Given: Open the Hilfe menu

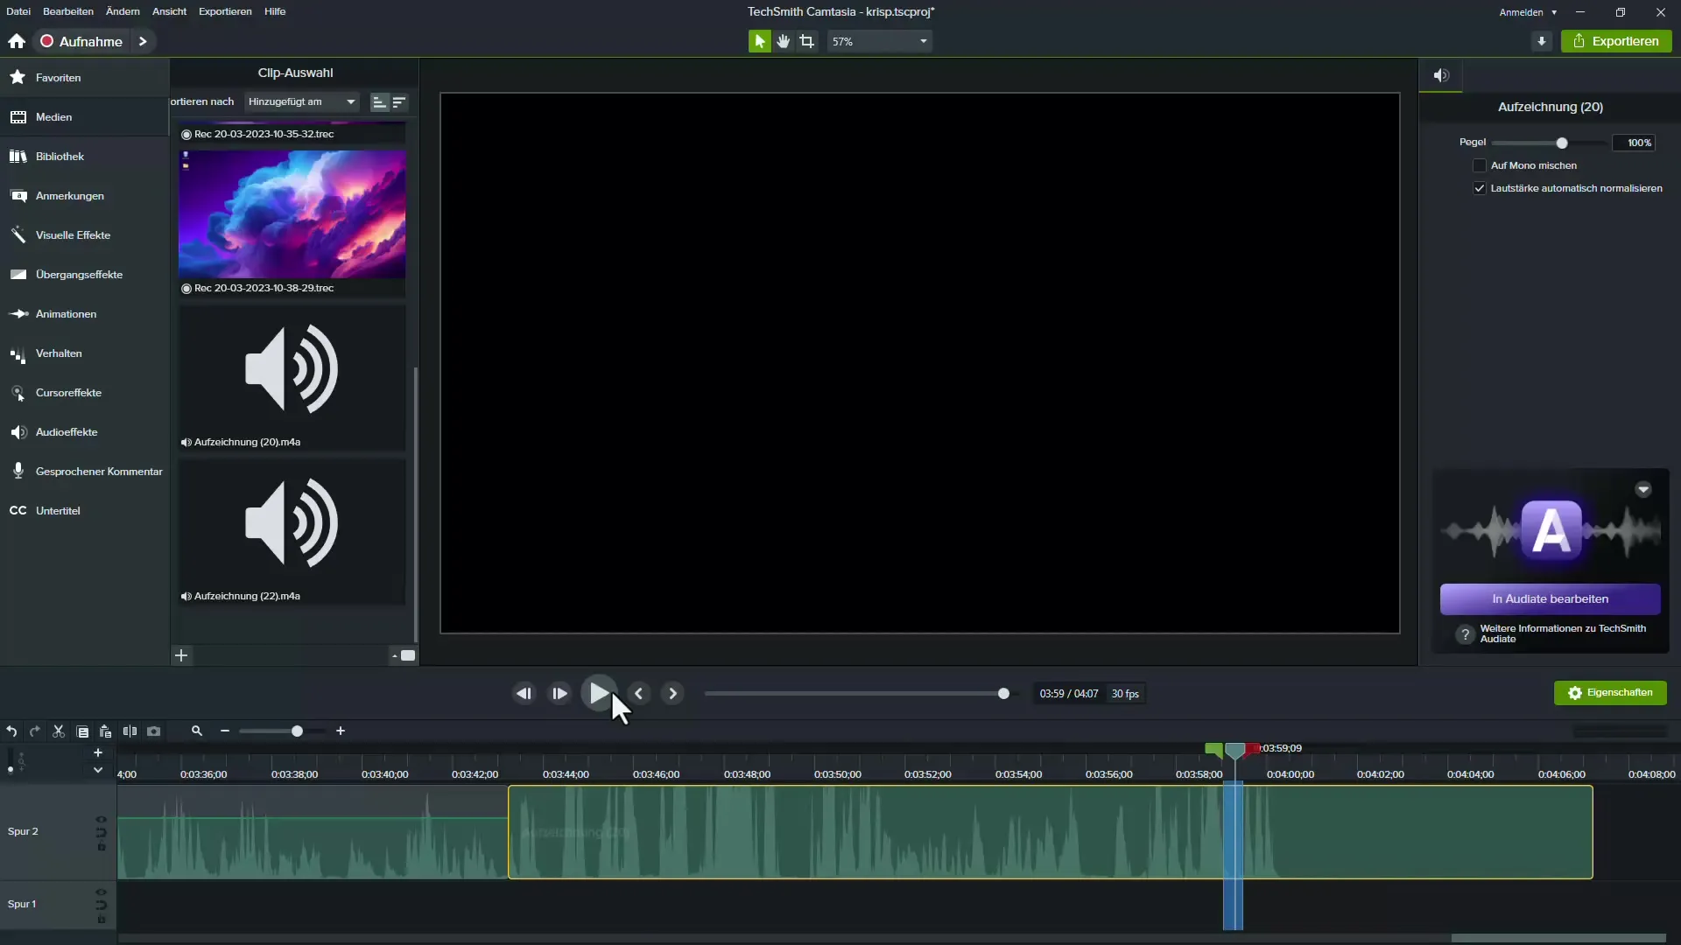Looking at the screenshot, I should [275, 11].
